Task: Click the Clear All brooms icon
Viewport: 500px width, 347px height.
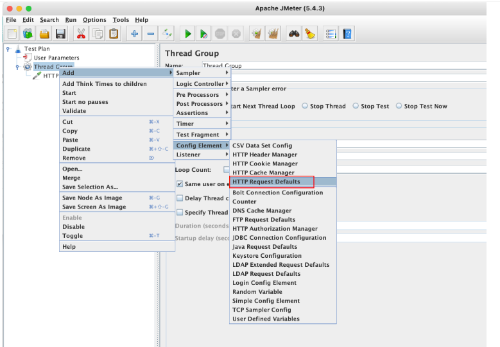Action: (273, 33)
